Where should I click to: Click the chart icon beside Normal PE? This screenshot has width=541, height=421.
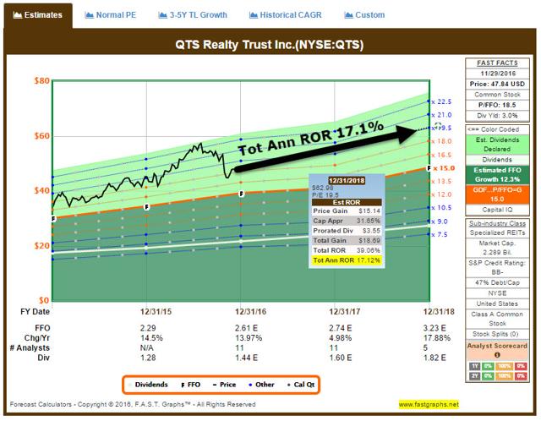coord(89,15)
